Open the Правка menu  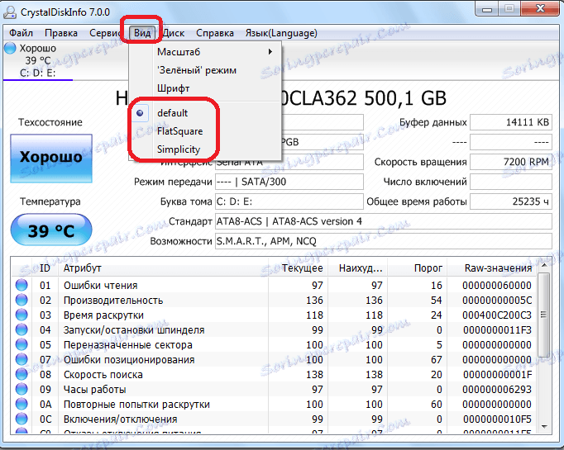[x=61, y=33]
